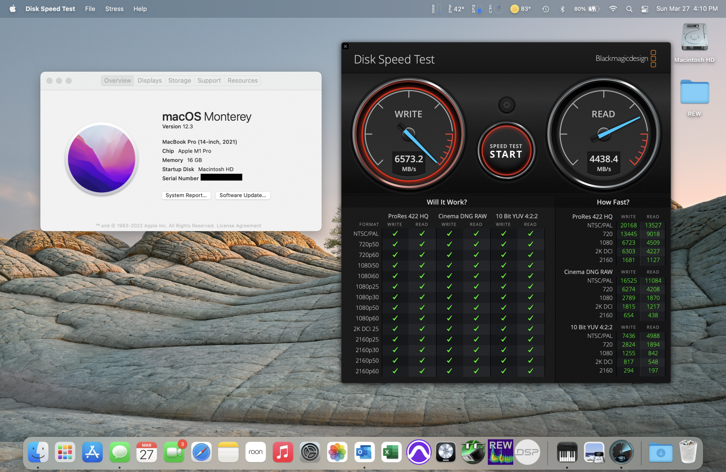Open the Help menu
726x472 pixels.
(140, 9)
